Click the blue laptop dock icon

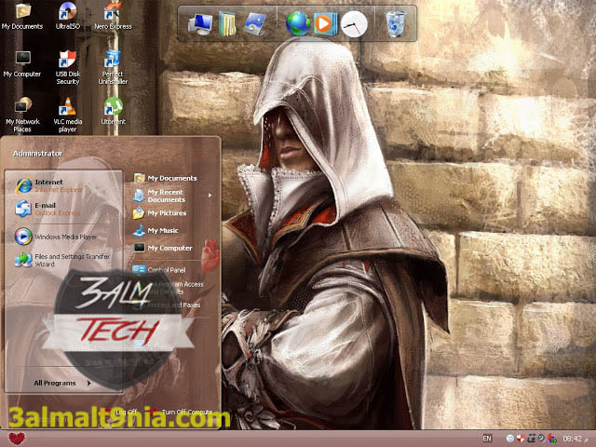[x=254, y=24]
